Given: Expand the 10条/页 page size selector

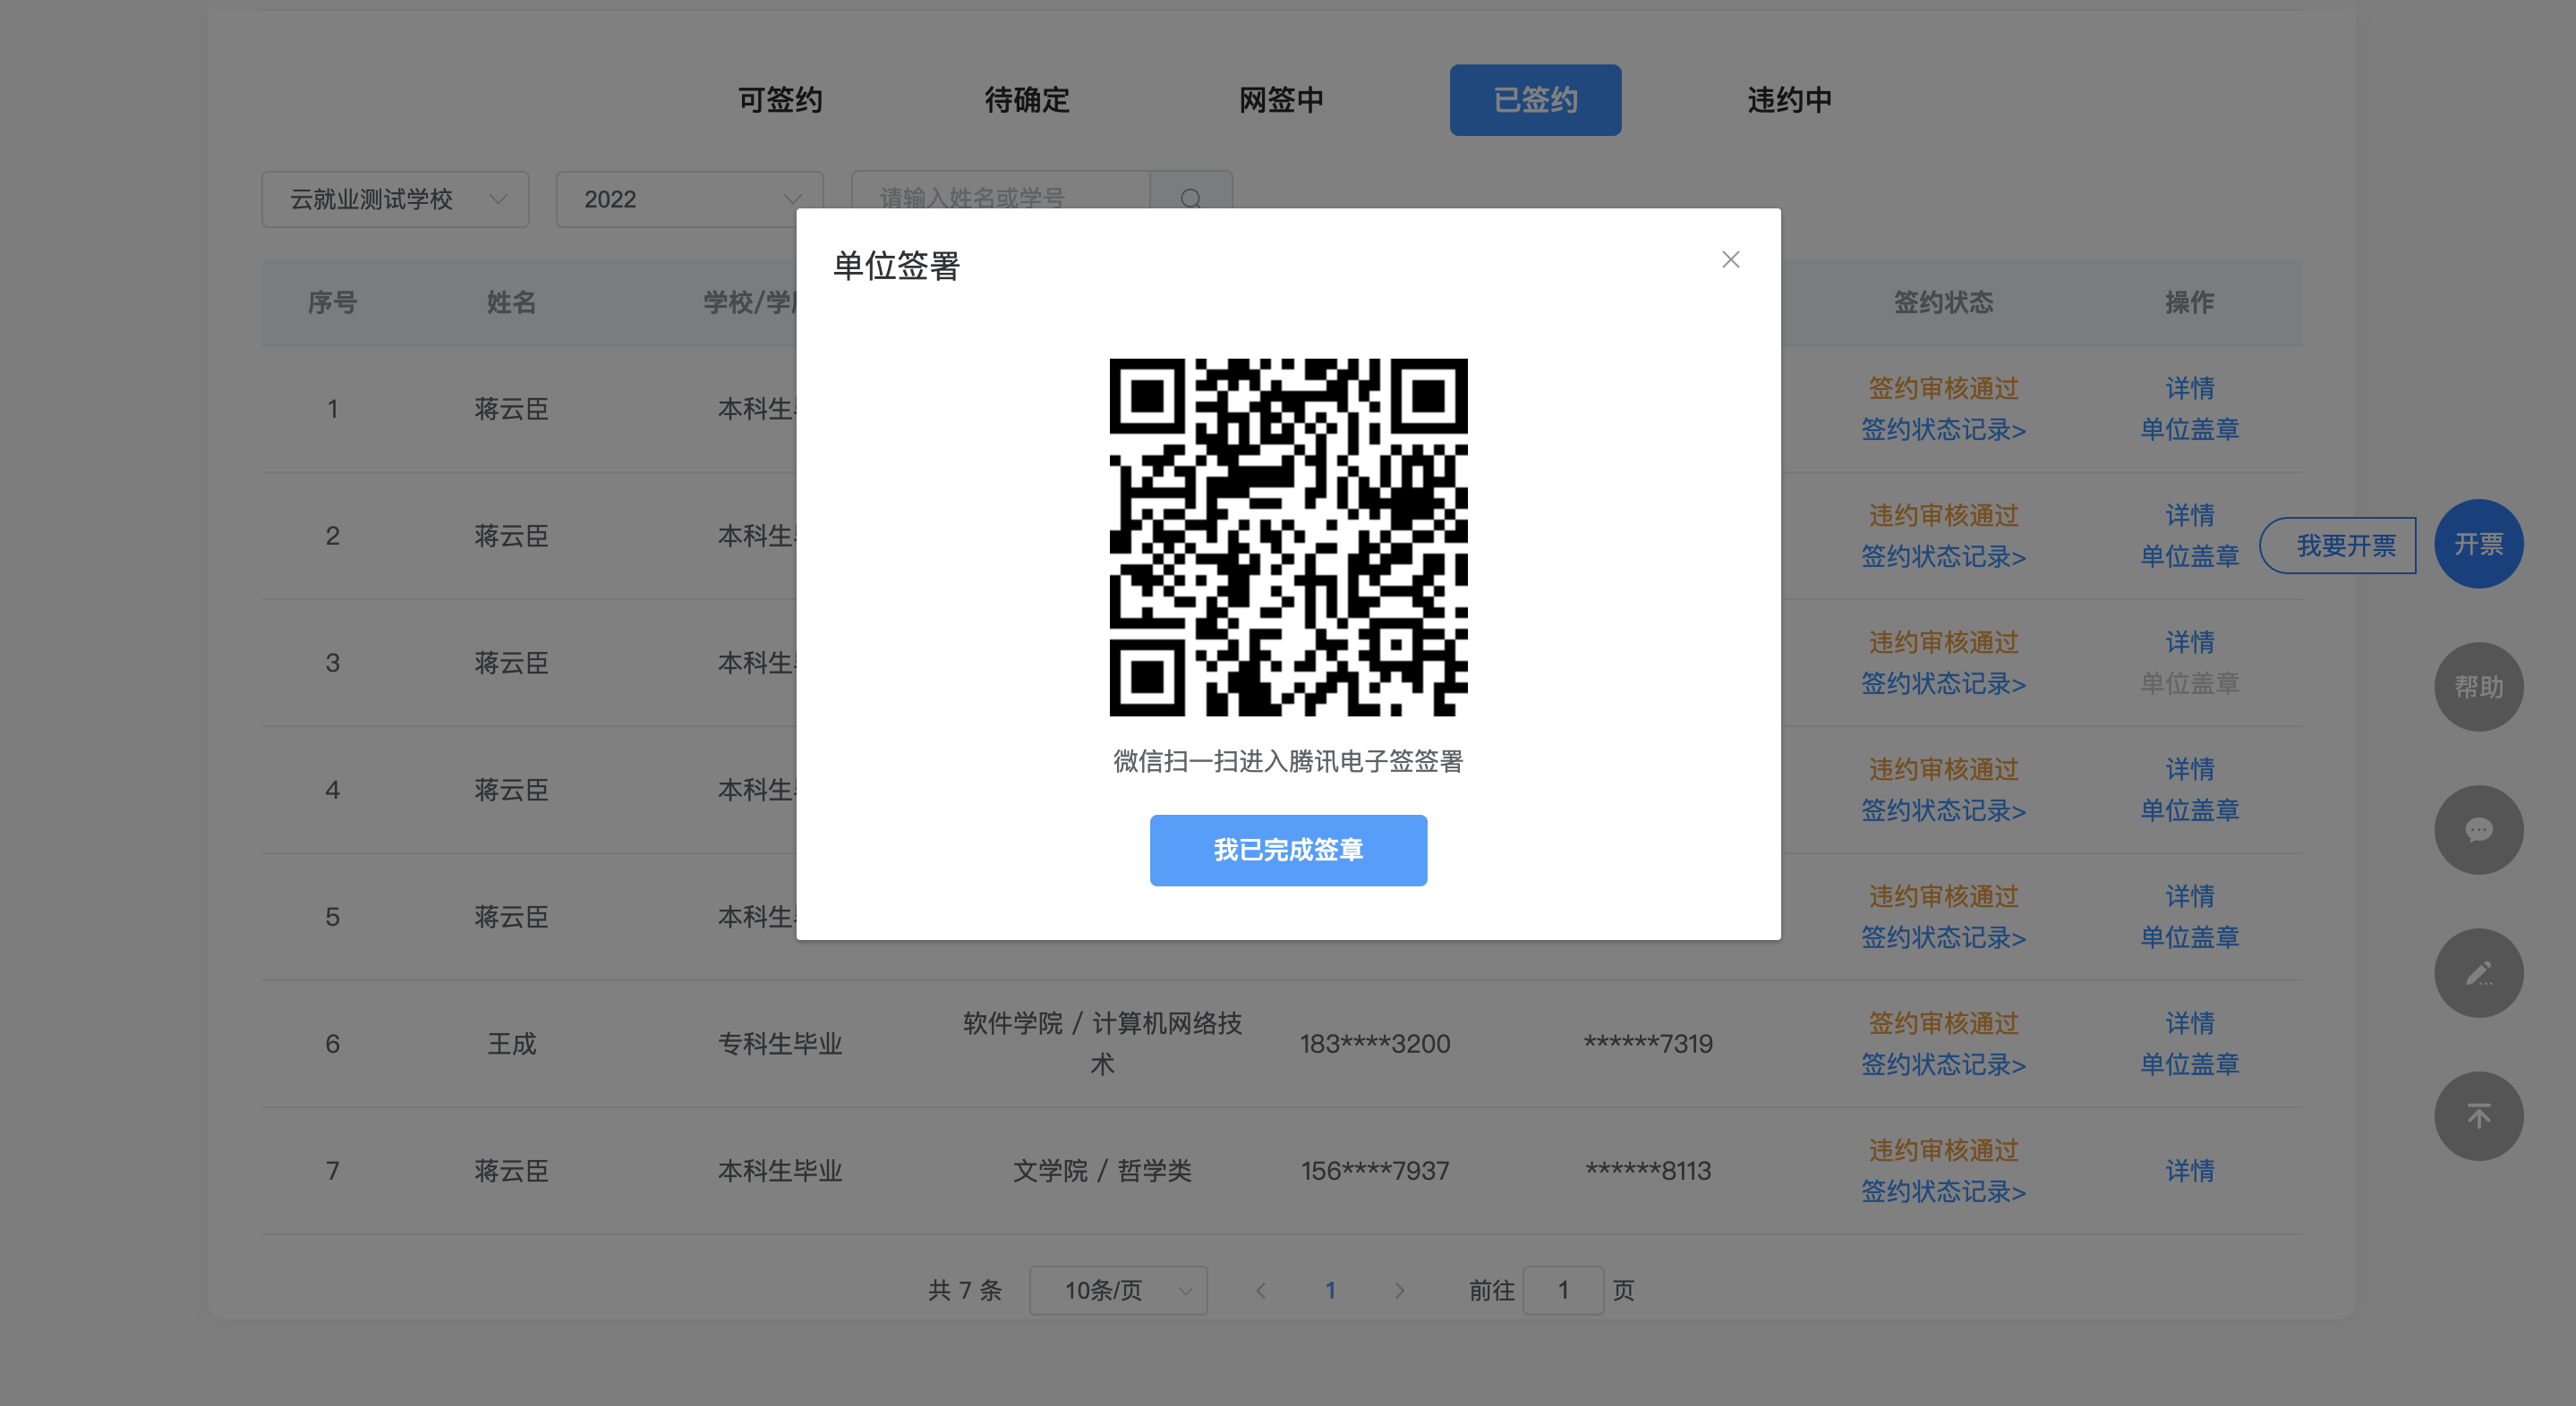Looking at the screenshot, I should click(1118, 1290).
